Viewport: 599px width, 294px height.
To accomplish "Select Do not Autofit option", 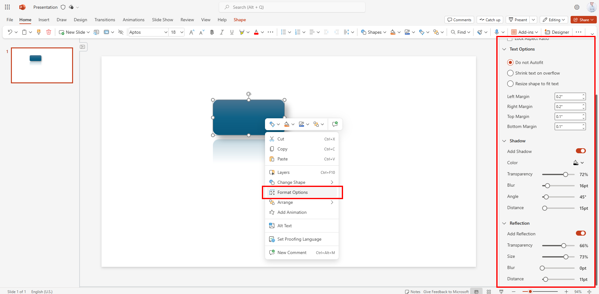I will click(525, 62).
